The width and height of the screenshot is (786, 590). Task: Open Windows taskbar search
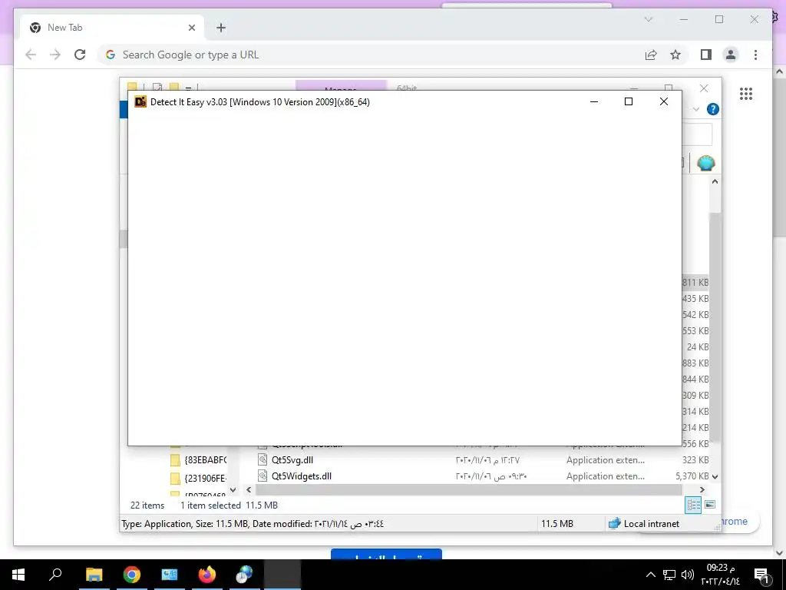[x=55, y=575]
